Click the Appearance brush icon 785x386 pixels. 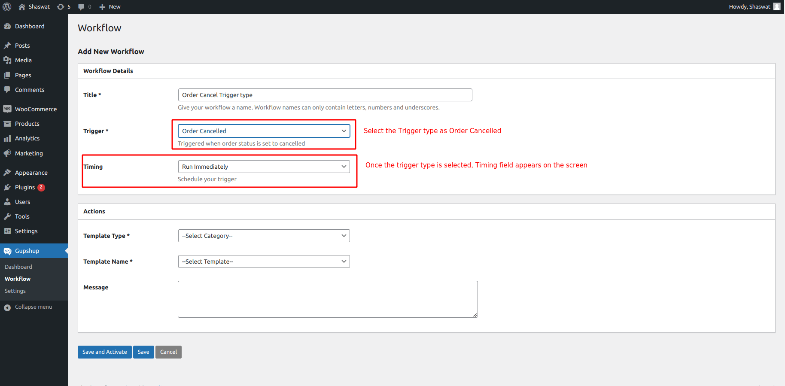point(7,173)
